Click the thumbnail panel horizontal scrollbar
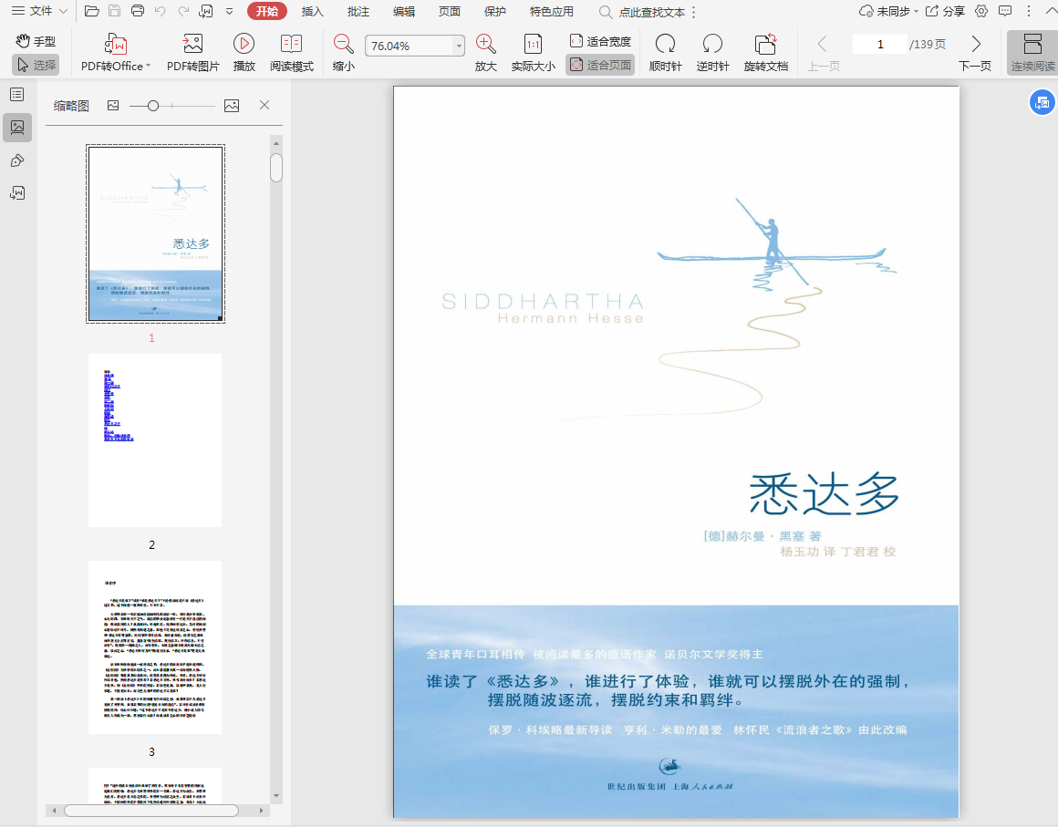 [151, 811]
